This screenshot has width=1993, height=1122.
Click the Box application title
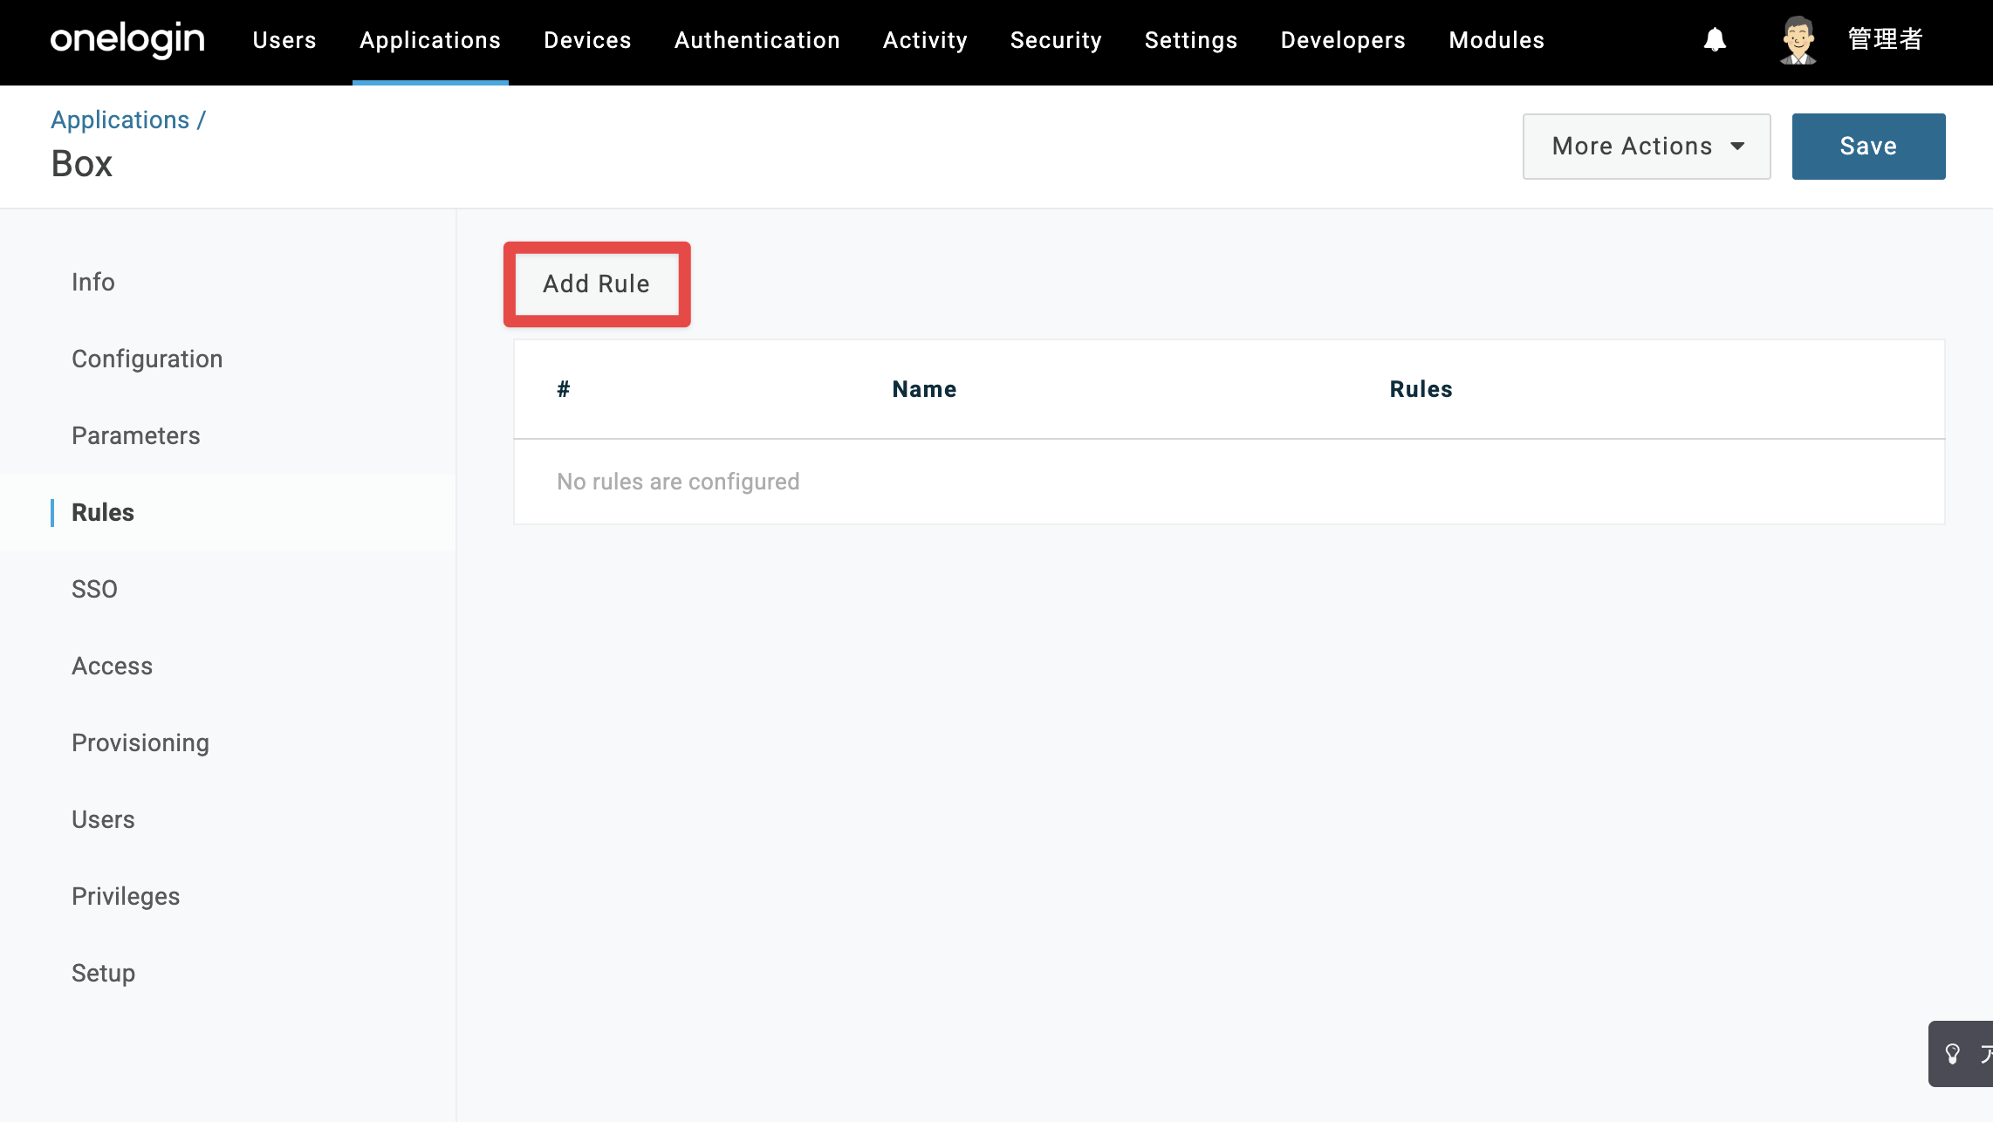coord(82,164)
